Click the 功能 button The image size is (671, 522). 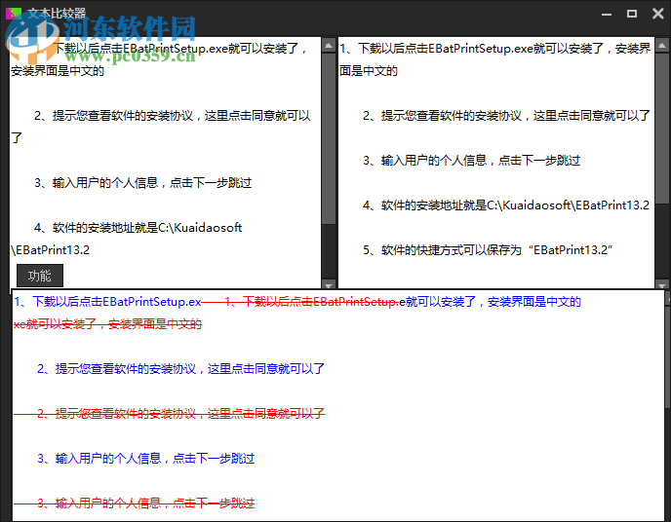click(x=40, y=276)
